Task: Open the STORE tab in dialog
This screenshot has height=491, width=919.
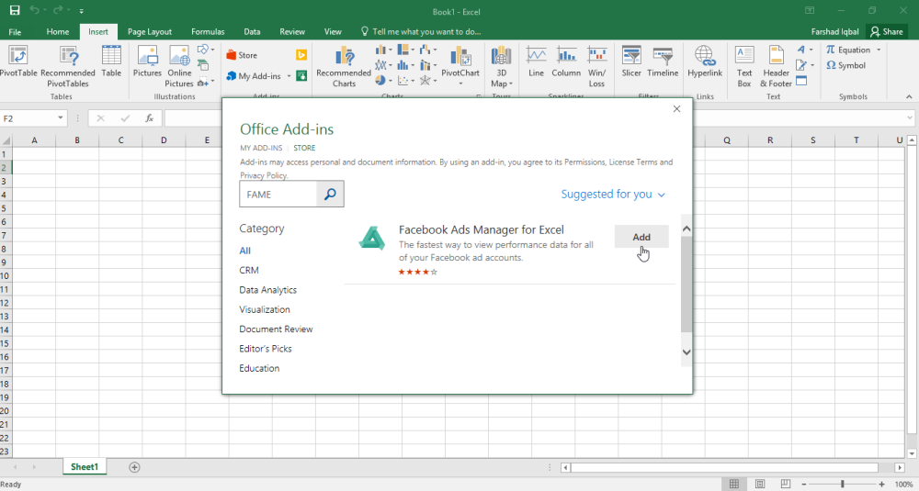Action: [304, 148]
